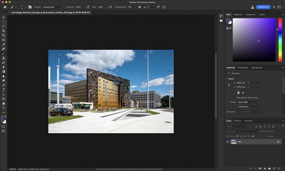Viewport: 285px width, 171px height.
Task: Toggle pressure for size icon
Action: tap(158, 7)
